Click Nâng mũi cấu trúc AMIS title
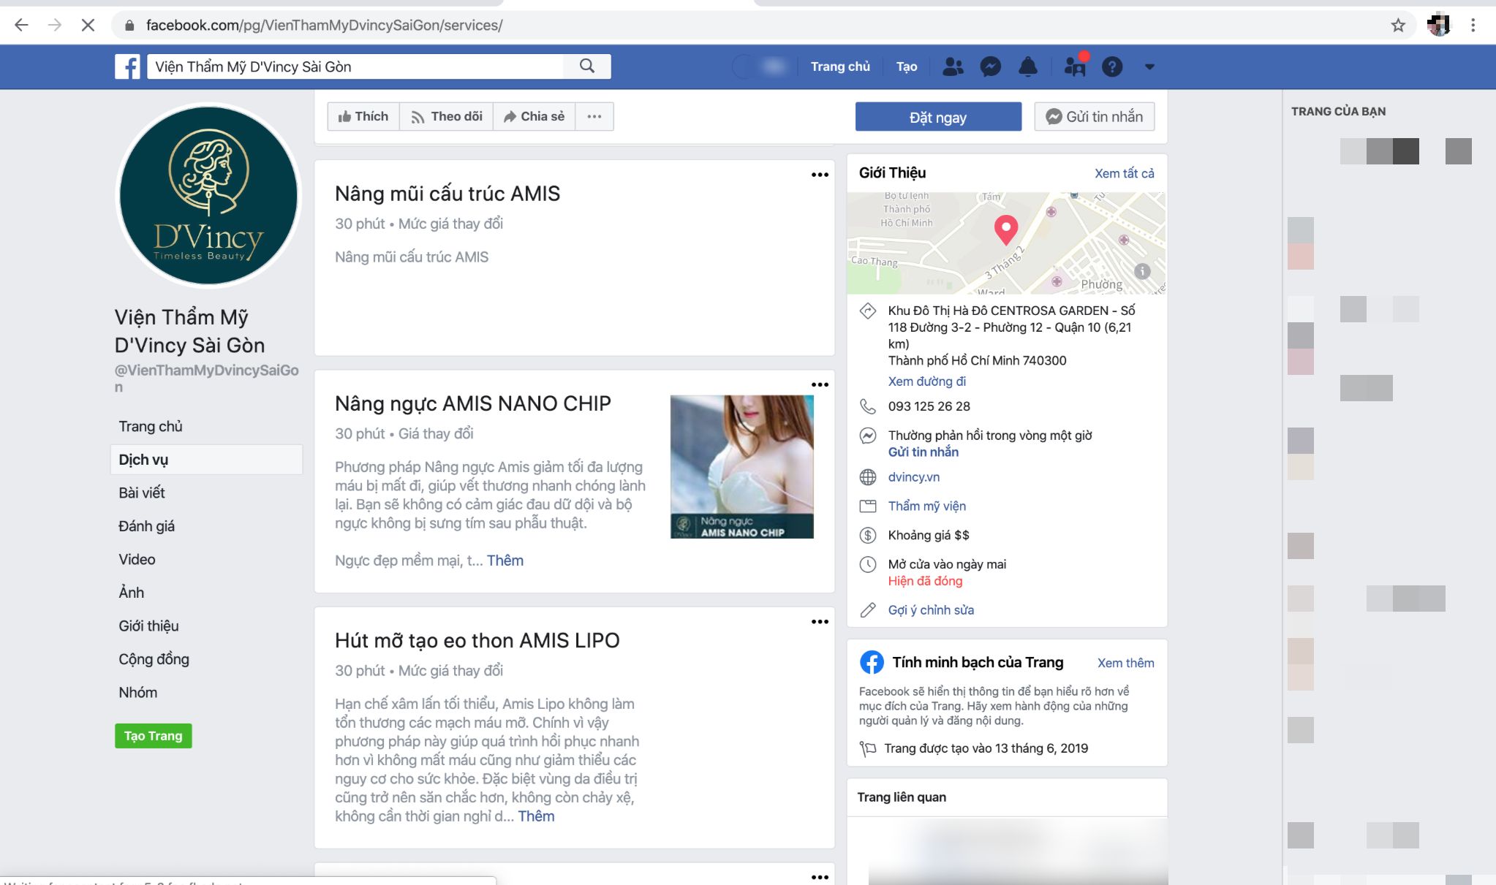 tap(447, 194)
